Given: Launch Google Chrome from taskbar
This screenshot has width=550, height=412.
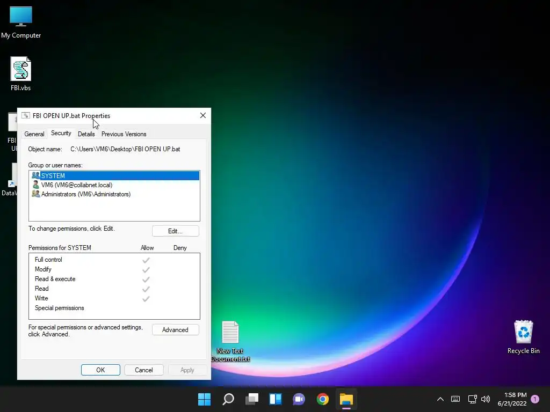Looking at the screenshot, I should point(322,399).
